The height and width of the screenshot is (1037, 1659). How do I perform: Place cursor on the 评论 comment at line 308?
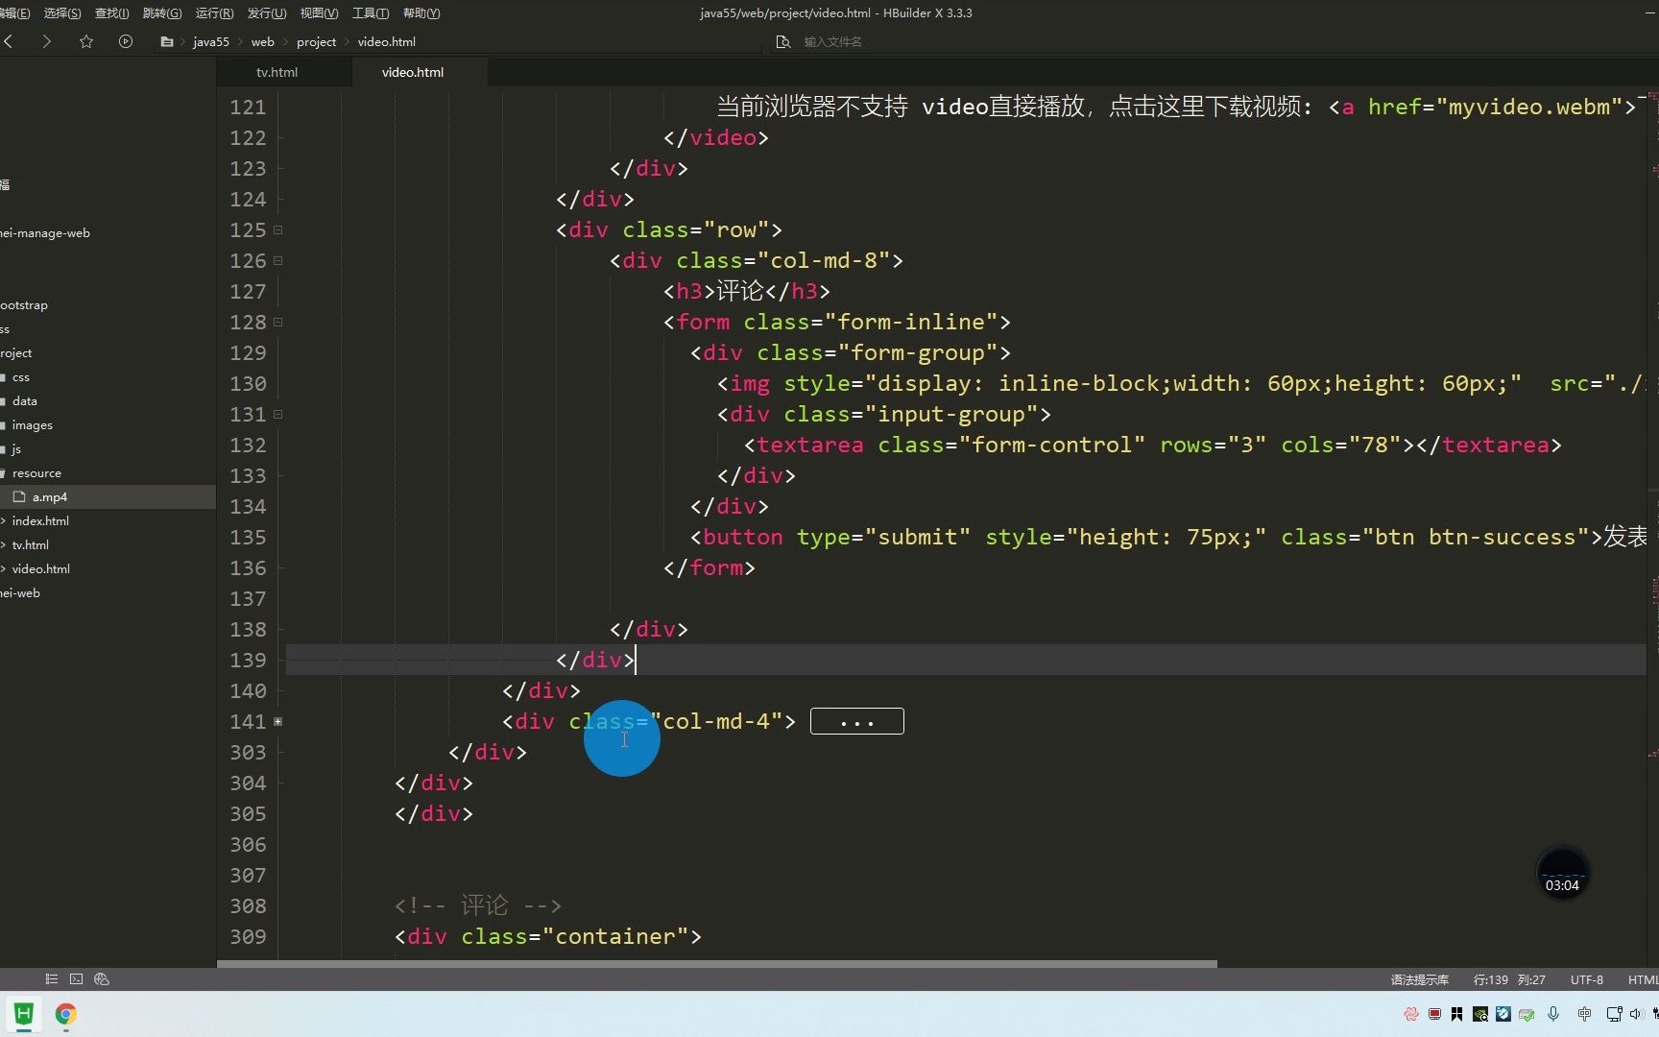(478, 905)
